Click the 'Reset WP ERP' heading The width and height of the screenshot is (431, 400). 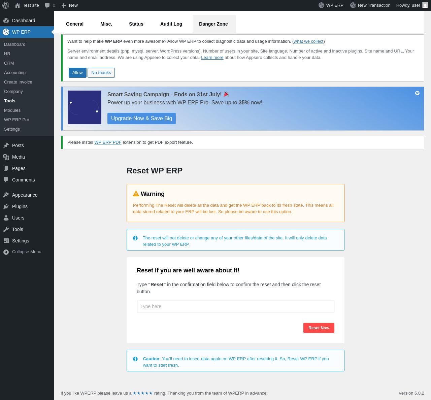pos(155,171)
